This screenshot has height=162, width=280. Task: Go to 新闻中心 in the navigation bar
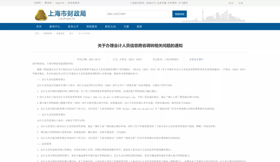55,26
